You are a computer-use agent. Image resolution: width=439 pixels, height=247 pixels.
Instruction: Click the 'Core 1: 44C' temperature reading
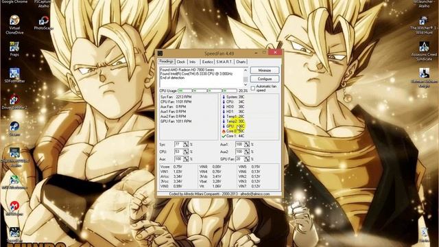235,136
